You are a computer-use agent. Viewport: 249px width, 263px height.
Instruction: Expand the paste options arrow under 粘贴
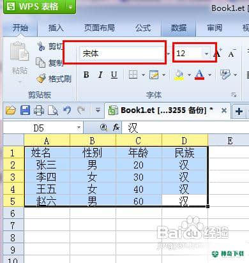click(x=20, y=82)
